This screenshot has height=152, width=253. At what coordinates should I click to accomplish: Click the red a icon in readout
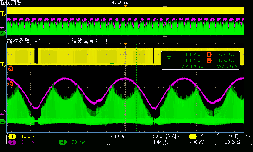[209, 54]
